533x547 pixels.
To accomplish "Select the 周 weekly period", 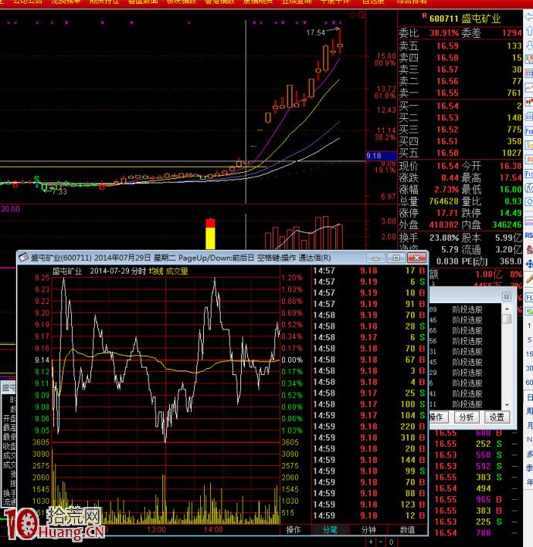I will 529,411.
